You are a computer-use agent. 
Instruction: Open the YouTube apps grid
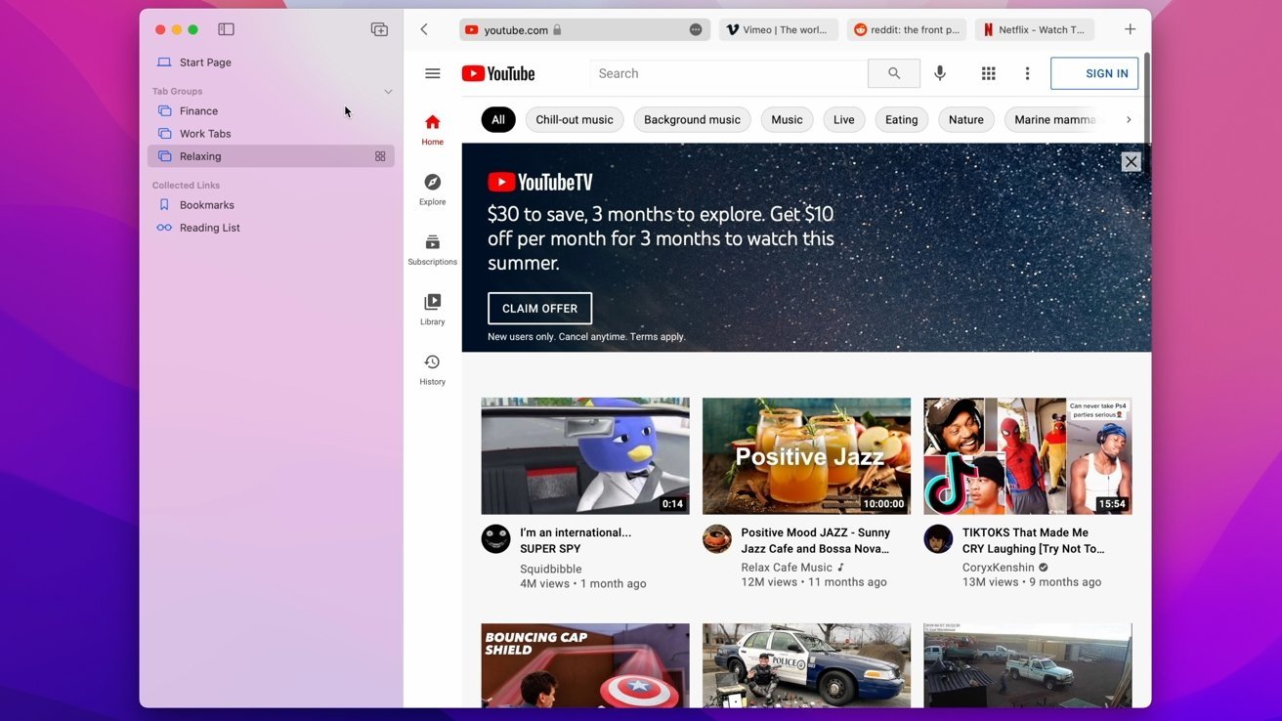(989, 73)
